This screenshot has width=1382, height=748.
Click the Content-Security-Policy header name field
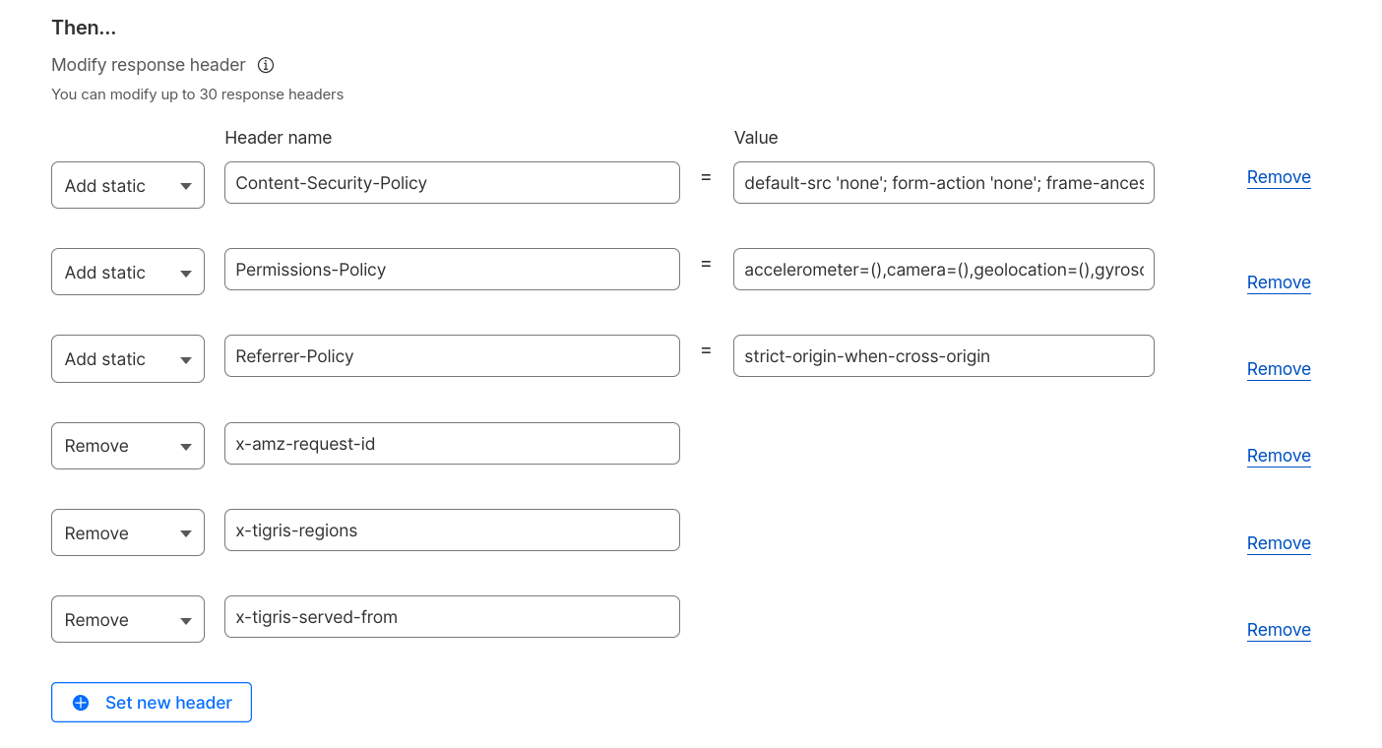[452, 183]
